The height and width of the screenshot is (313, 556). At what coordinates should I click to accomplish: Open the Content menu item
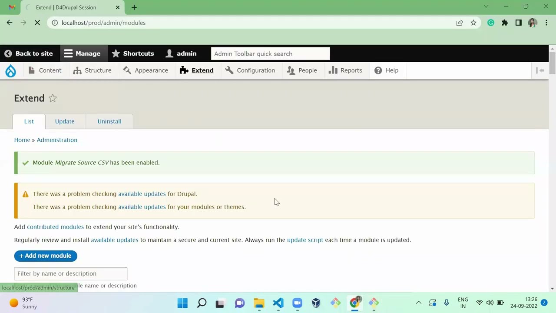click(45, 70)
